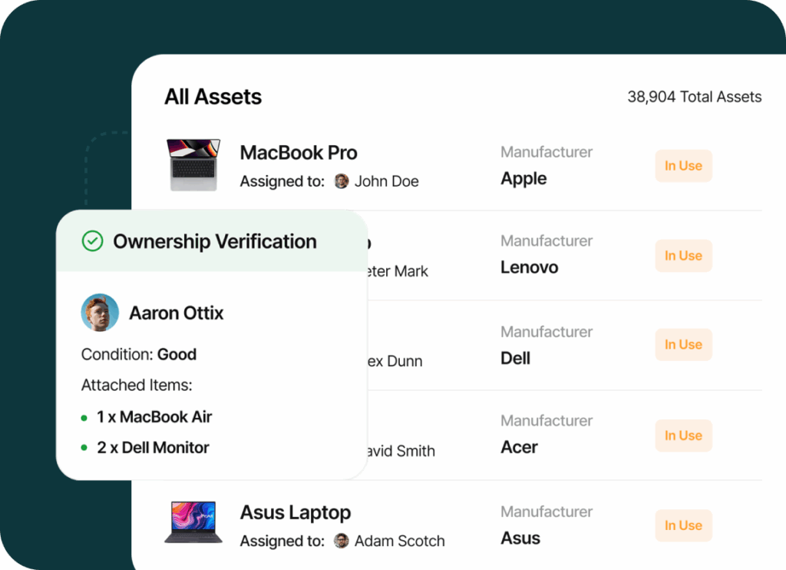
Task: Click the Asus Laptop product image
Action: click(x=193, y=522)
